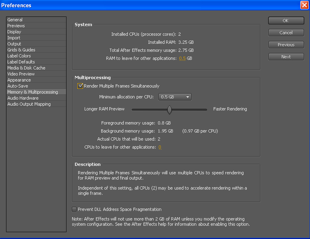The height and width of the screenshot is (239, 310).
Task: Click the 'Total After Effects memory usage' value 2.75 GB
Action: pyautogui.click(x=186, y=50)
